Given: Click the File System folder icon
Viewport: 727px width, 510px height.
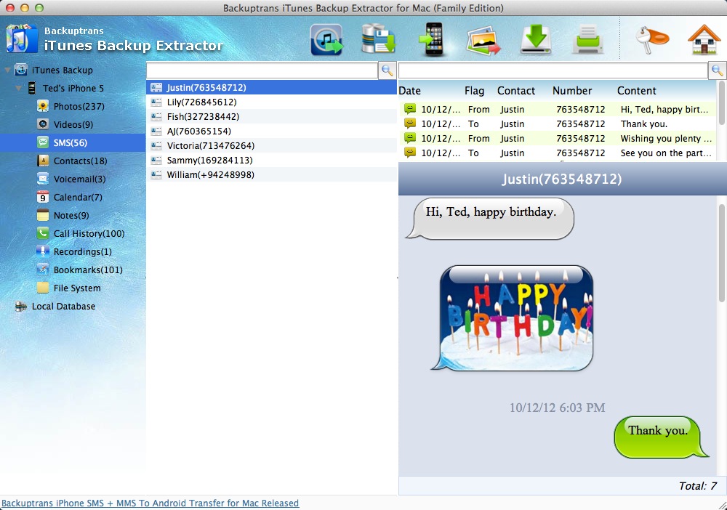Looking at the screenshot, I should coord(43,288).
